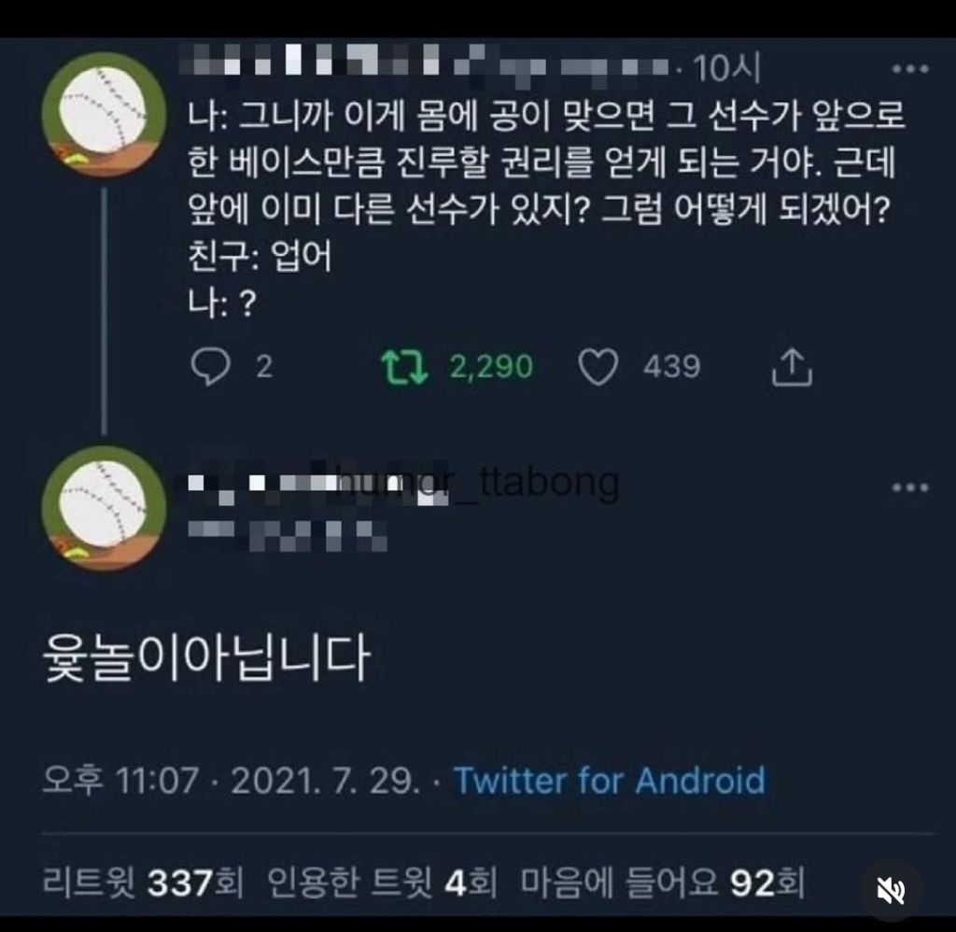Open the top tweet's three-dot menu
Image resolution: width=956 pixels, height=932 pixels.
pos(910,69)
